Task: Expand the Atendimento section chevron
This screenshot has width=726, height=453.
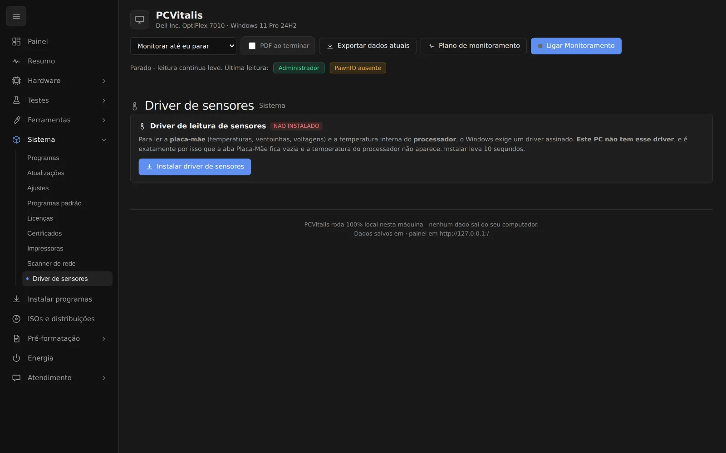Action: coord(104,378)
